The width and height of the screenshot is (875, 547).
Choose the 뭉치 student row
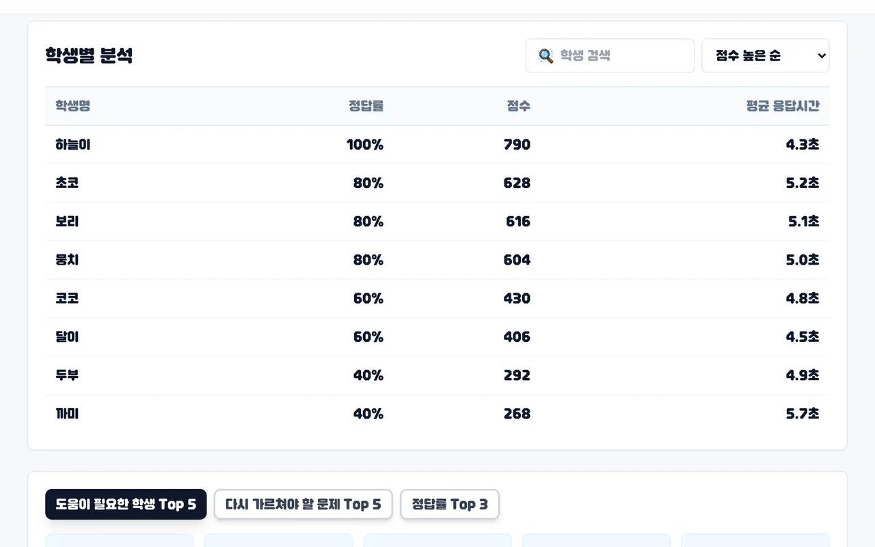click(437, 260)
